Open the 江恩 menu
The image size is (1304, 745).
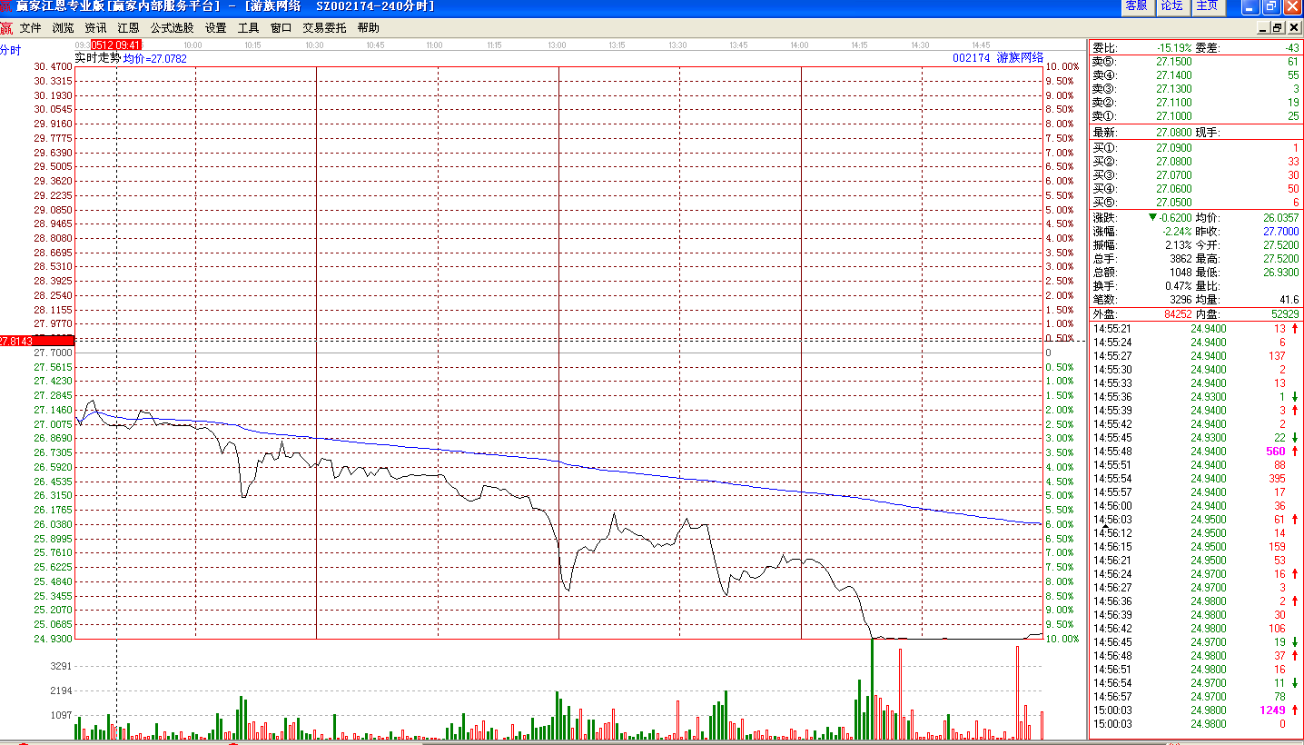pyautogui.click(x=128, y=28)
